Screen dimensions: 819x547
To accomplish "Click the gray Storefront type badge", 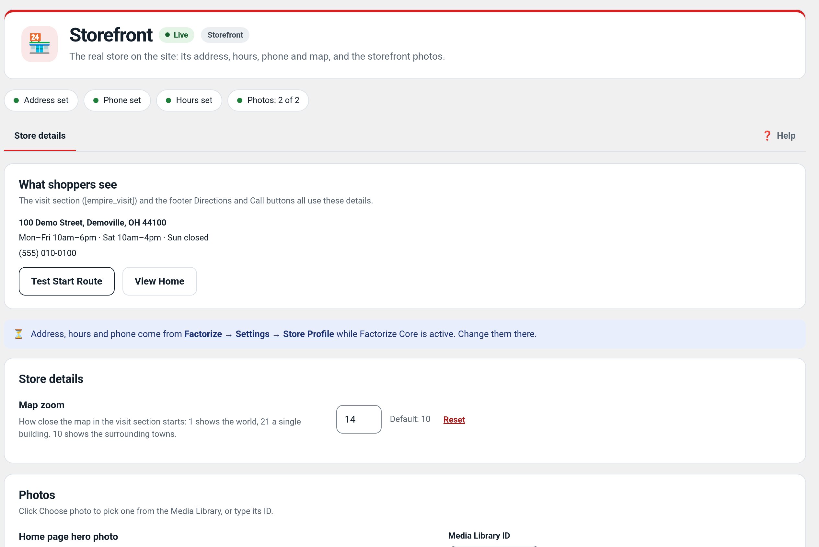I will click(x=225, y=35).
